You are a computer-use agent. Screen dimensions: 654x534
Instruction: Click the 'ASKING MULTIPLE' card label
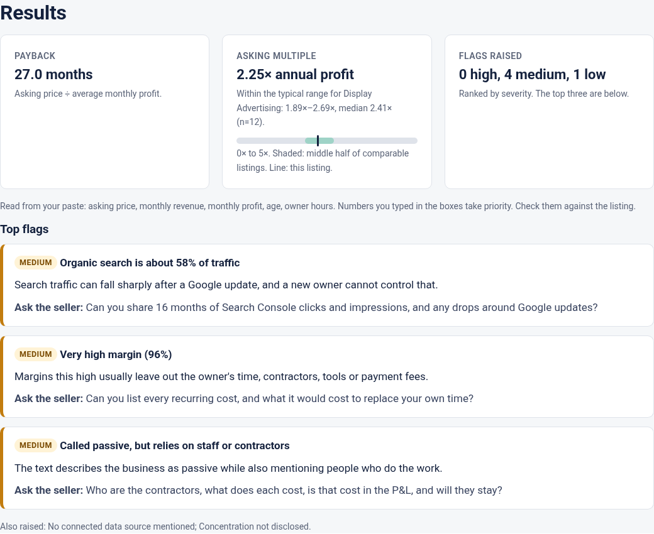point(276,56)
